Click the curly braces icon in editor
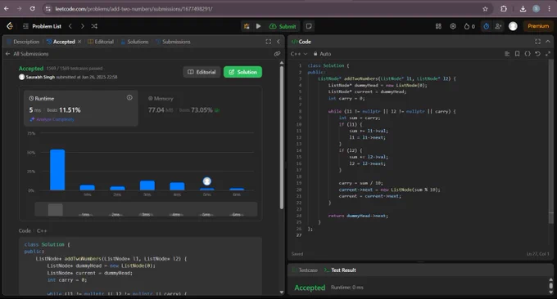This screenshot has width=557, height=299. pyautogui.click(x=528, y=54)
